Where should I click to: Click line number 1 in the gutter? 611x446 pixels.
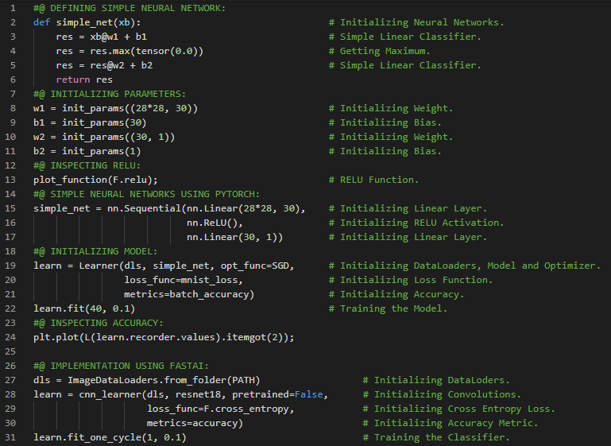(14, 8)
